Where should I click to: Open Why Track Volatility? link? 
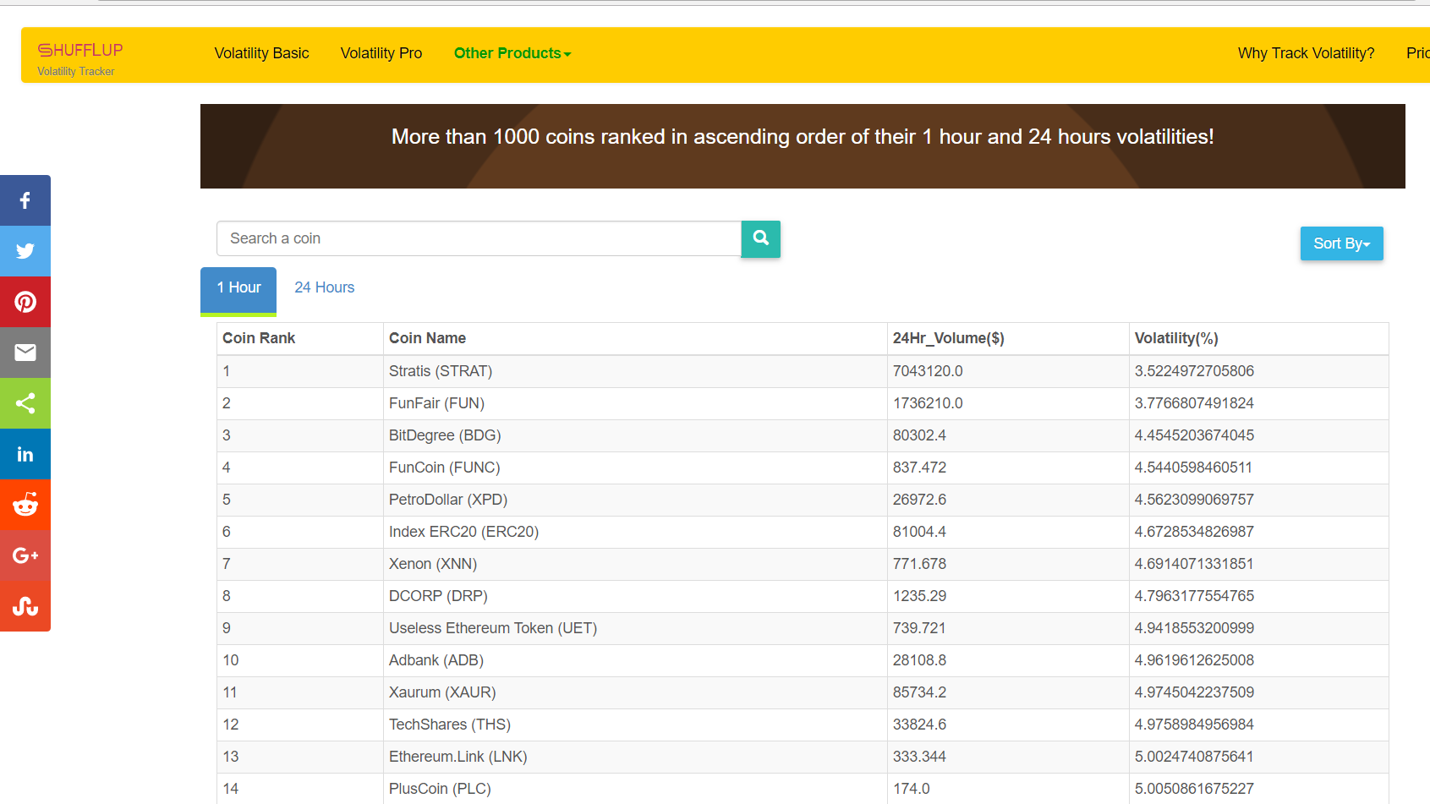tap(1307, 53)
